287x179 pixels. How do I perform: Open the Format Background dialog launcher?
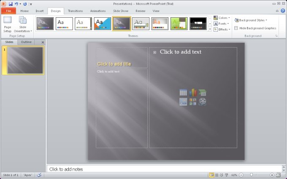pos(276,36)
